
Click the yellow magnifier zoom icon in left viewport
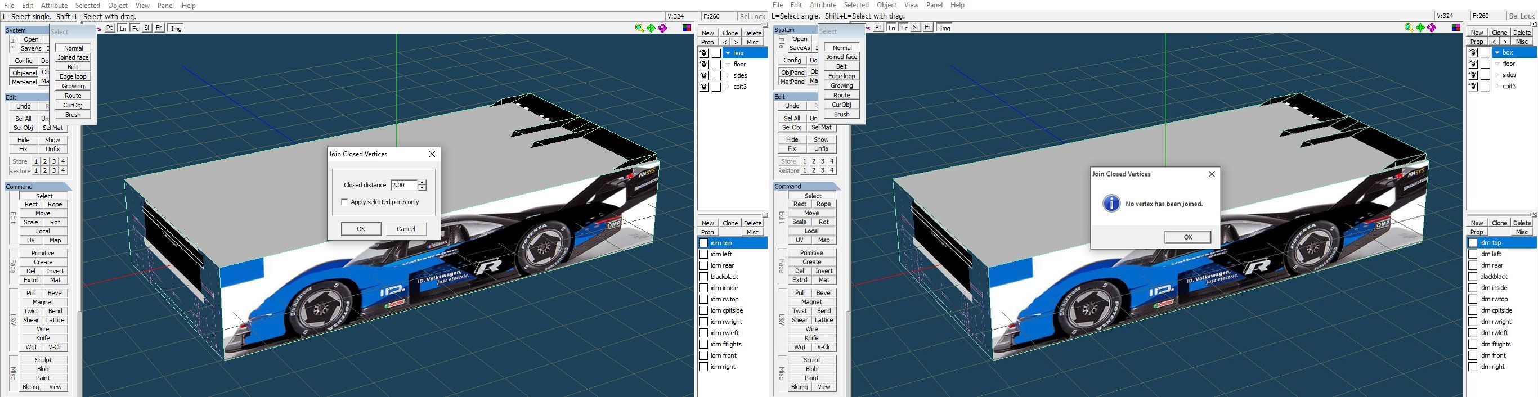pos(639,28)
